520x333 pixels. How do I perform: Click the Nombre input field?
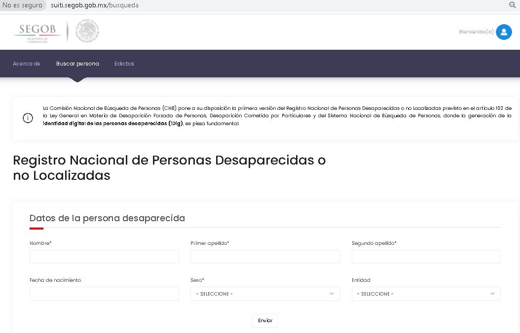104,257
